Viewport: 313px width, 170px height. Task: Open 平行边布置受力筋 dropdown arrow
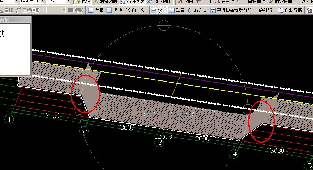pos(255,10)
